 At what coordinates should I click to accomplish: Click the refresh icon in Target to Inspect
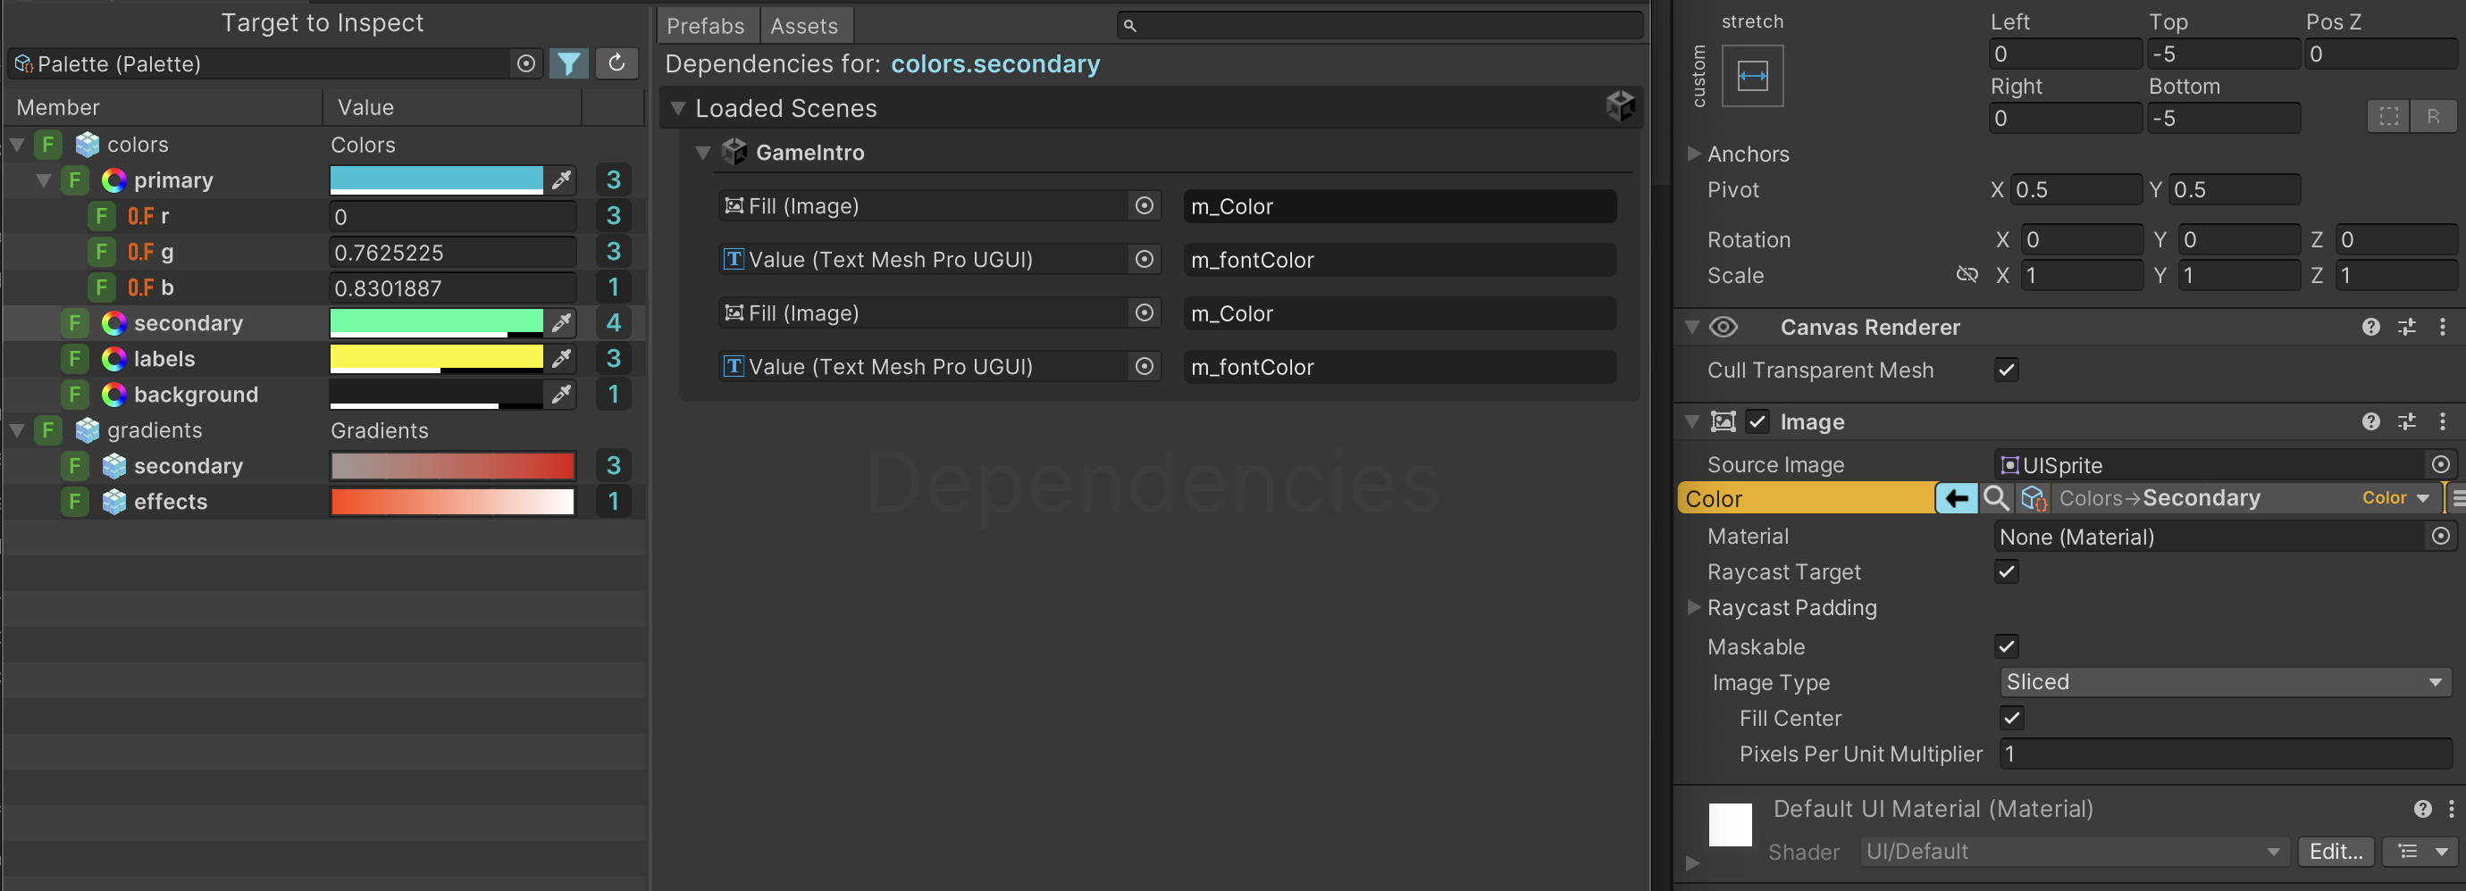pyautogui.click(x=616, y=64)
